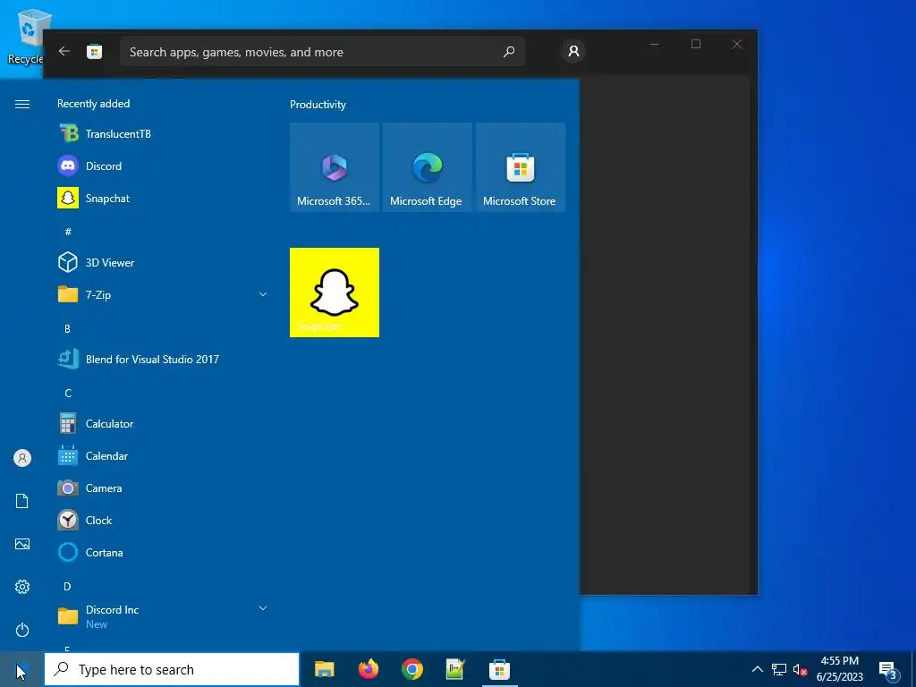Open Settings gear in Start sidebar

pos(22,587)
